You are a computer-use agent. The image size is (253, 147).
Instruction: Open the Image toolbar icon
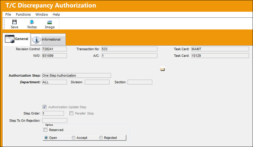coord(49,22)
